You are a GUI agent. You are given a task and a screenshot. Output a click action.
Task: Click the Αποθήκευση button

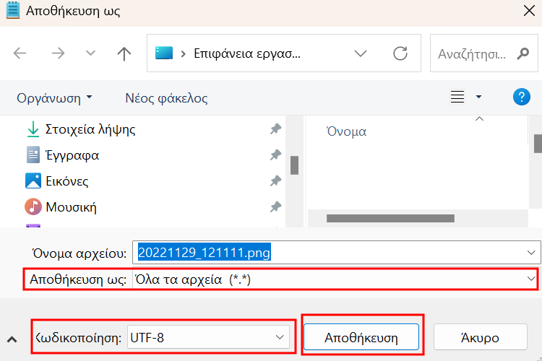(x=361, y=337)
